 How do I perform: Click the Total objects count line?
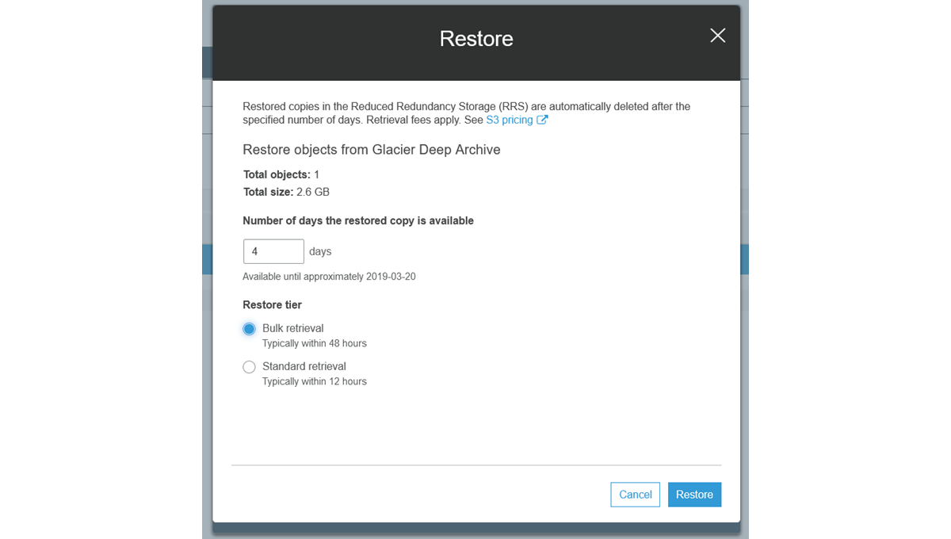pyautogui.click(x=281, y=174)
